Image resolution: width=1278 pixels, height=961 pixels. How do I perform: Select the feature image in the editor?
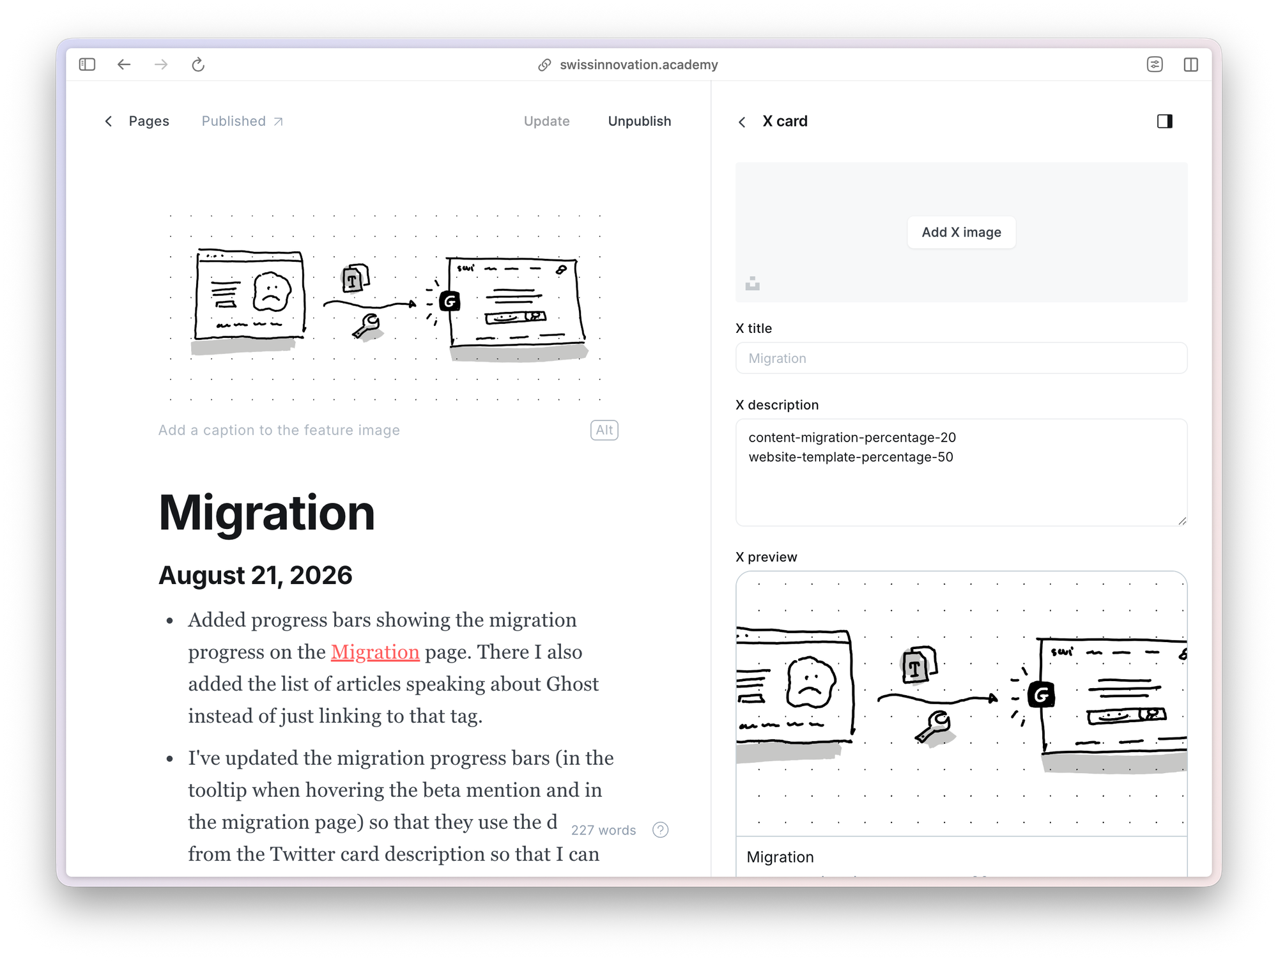(x=389, y=307)
